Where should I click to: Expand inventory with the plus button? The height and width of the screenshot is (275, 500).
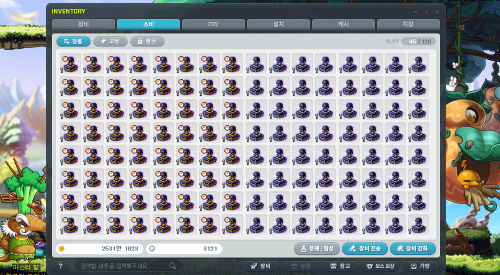click(x=426, y=12)
